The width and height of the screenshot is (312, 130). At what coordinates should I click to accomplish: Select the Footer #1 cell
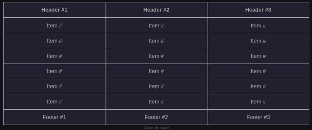pos(54,117)
